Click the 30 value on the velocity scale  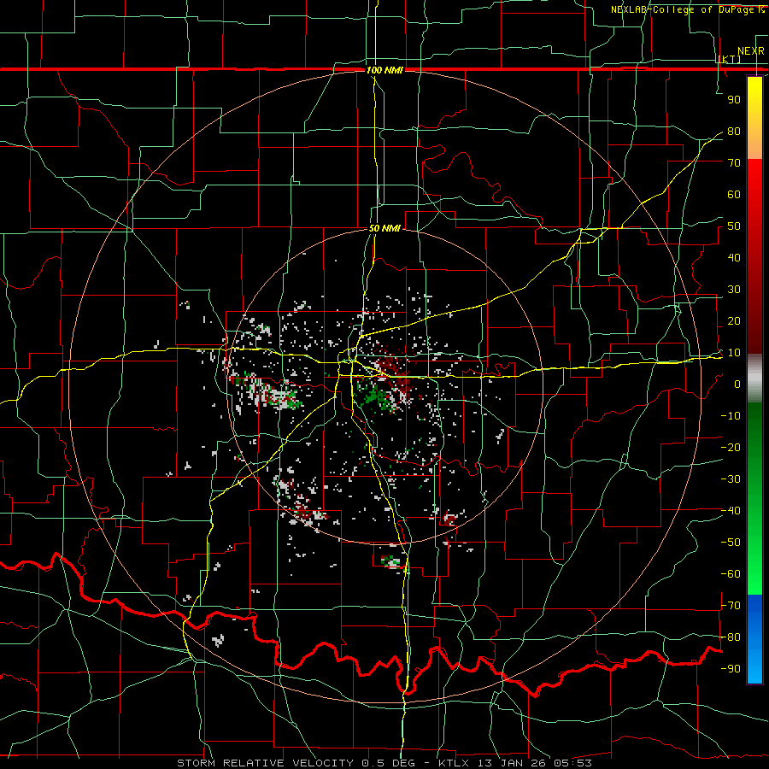[x=734, y=290]
